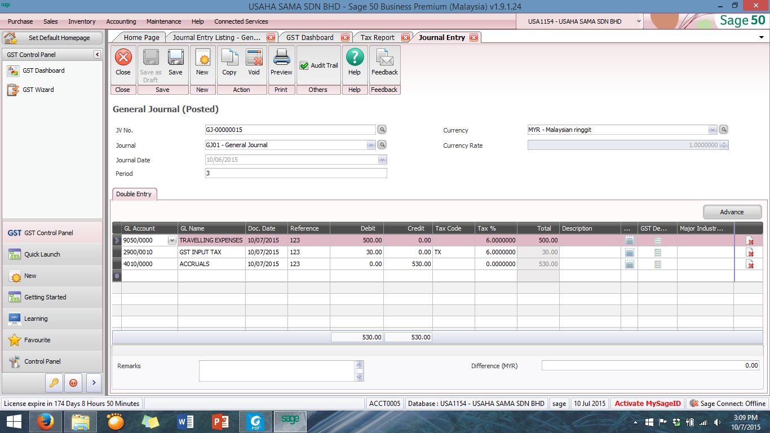Open notes icon for GST INPUT TAX row

click(x=630, y=252)
